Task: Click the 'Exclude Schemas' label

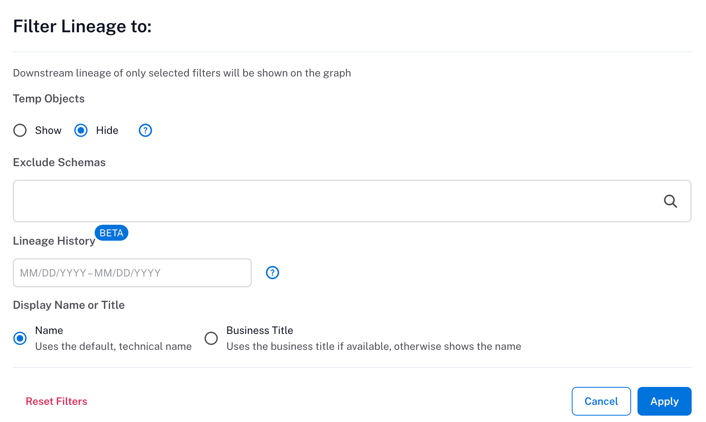Action: coord(59,163)
